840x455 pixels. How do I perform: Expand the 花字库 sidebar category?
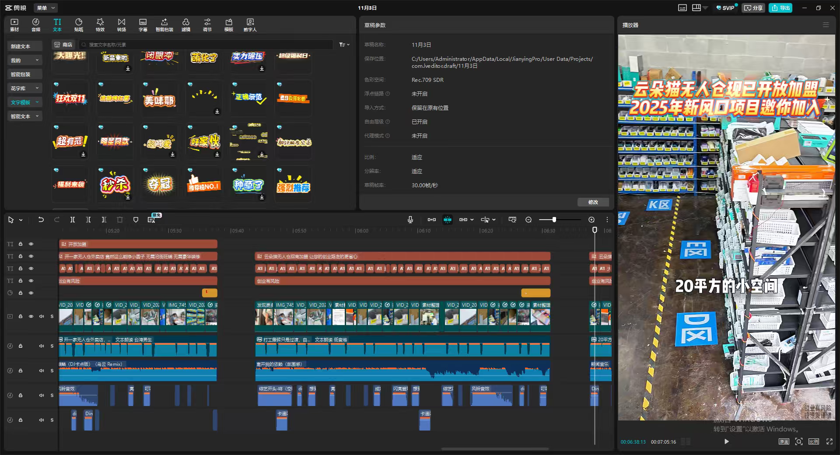click(x=37, y=88)
